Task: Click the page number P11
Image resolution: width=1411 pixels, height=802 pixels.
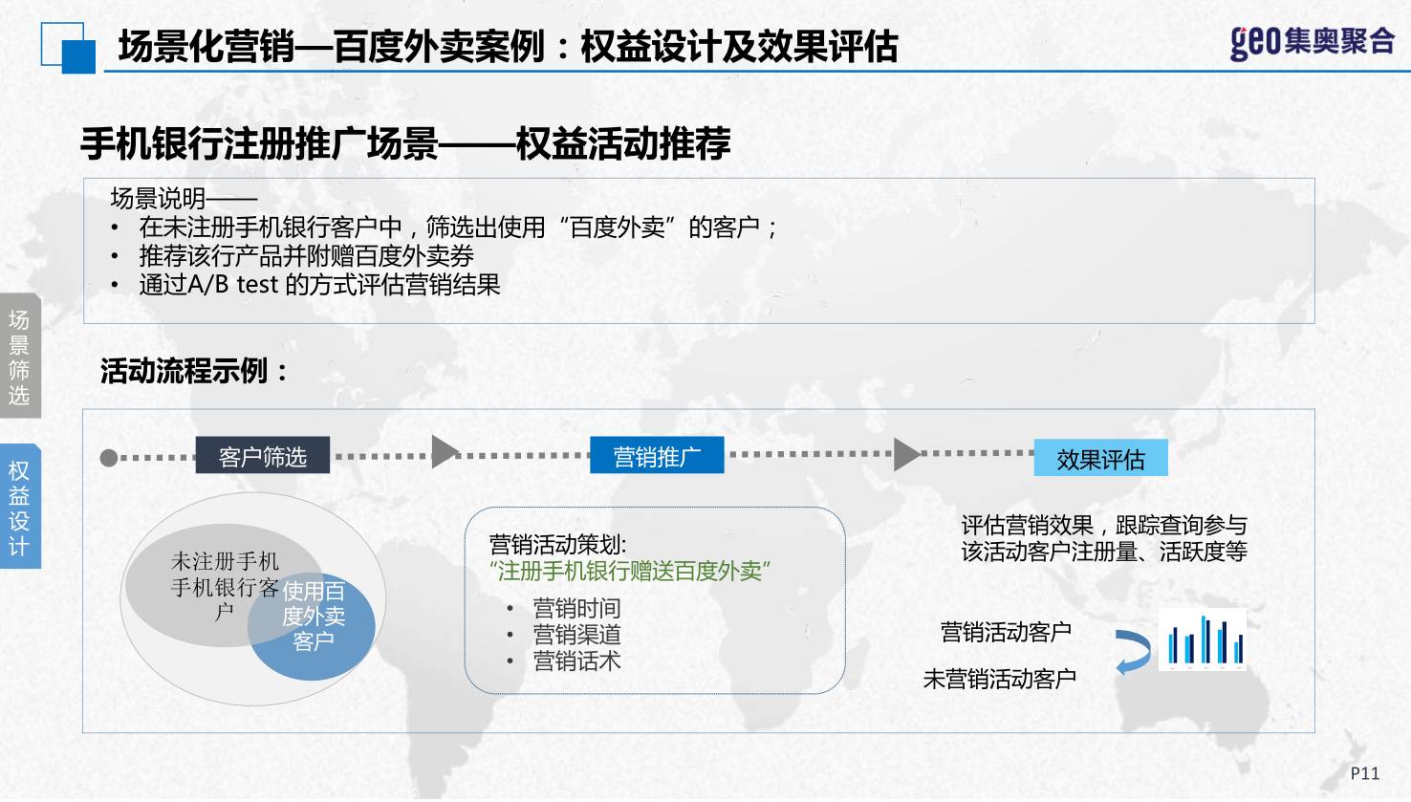Action: (x=1365, y=773)
